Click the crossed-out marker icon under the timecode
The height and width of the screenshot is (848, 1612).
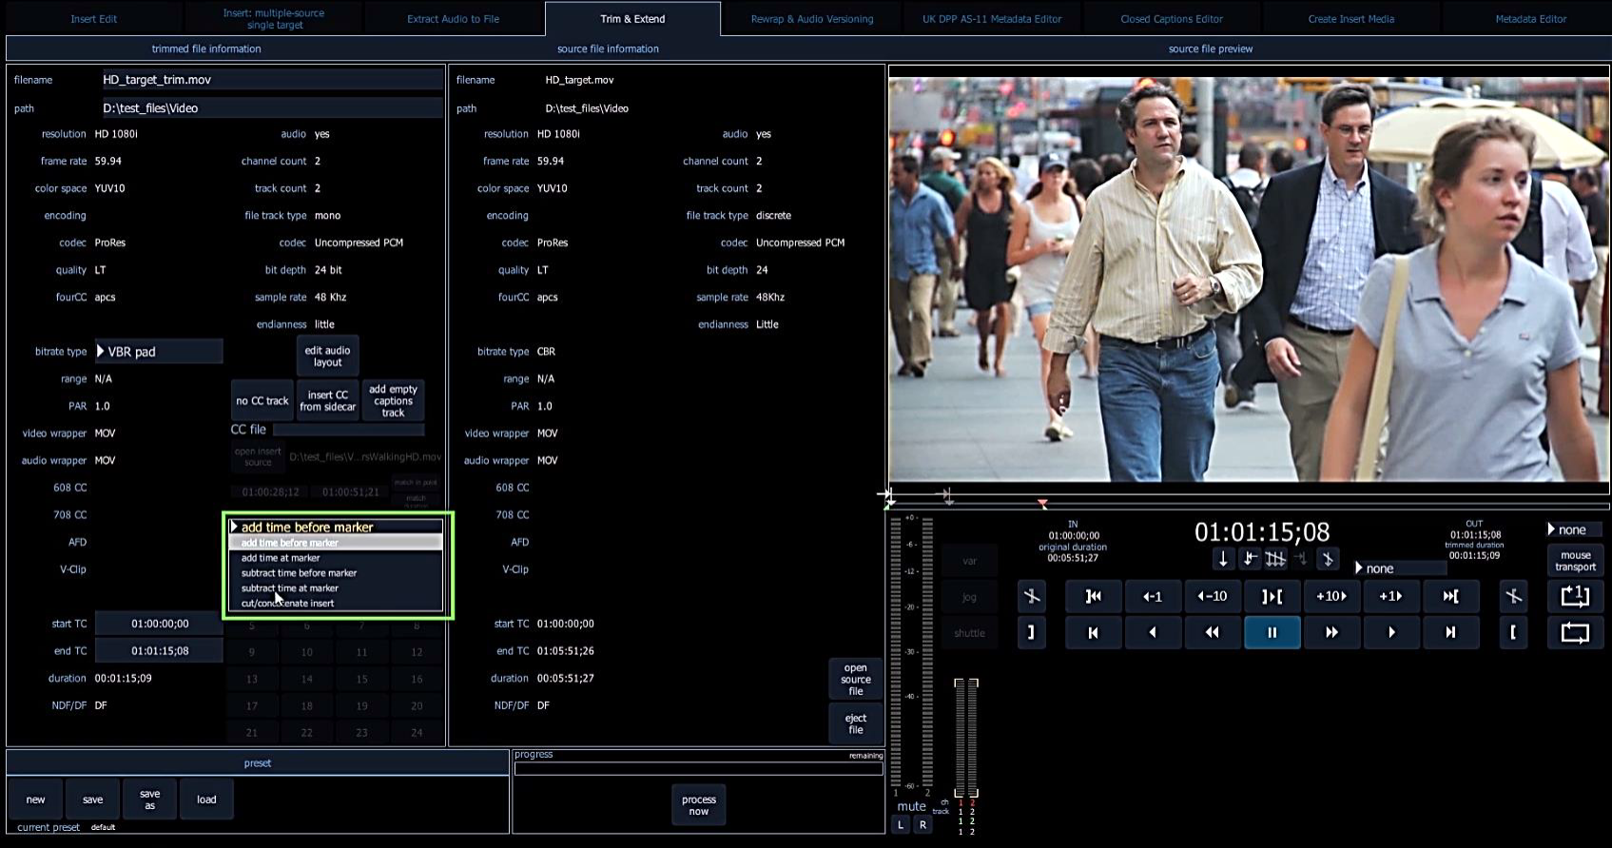click(1328, 558)
